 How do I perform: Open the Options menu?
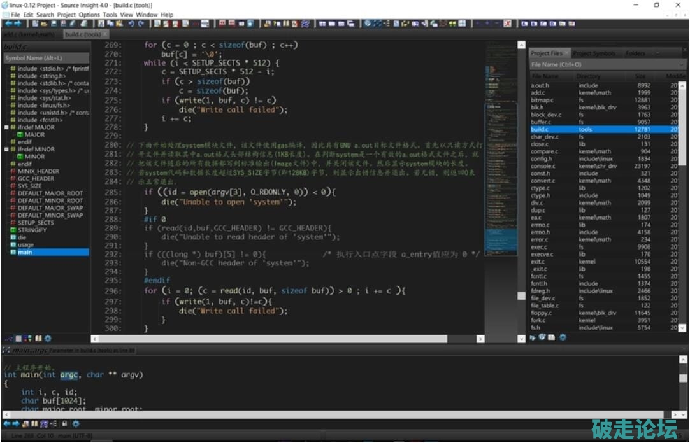89,14
